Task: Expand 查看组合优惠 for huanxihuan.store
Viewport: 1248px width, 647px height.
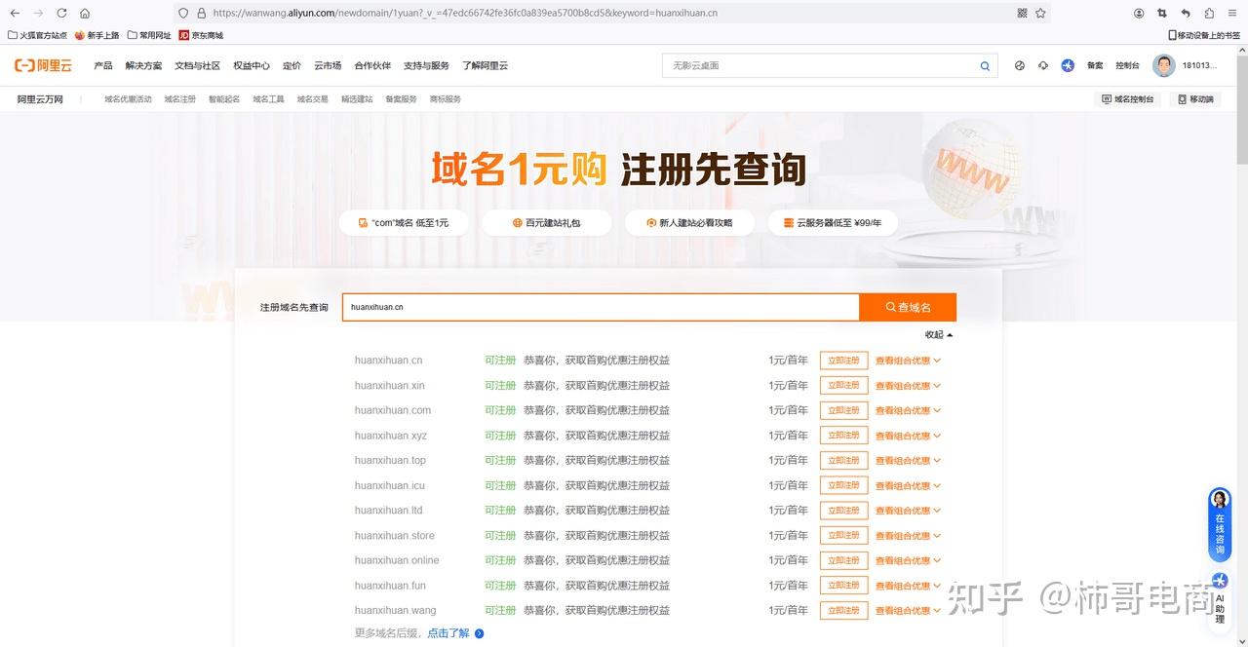Action: [908, 536]
